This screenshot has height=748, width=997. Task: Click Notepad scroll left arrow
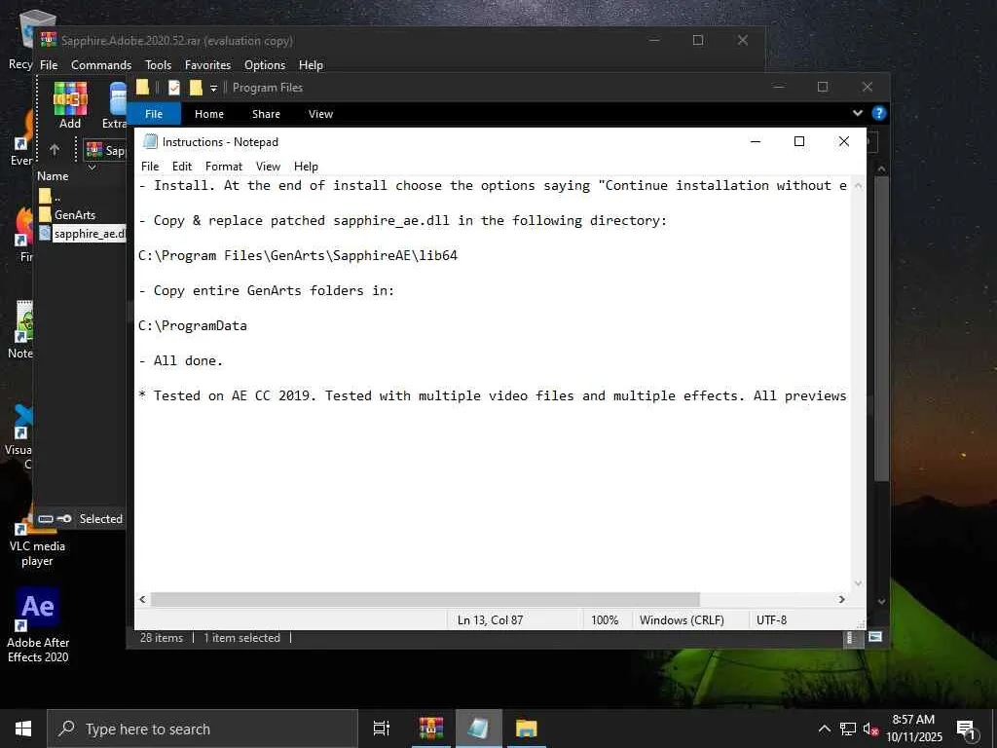(x=142, y=599)
